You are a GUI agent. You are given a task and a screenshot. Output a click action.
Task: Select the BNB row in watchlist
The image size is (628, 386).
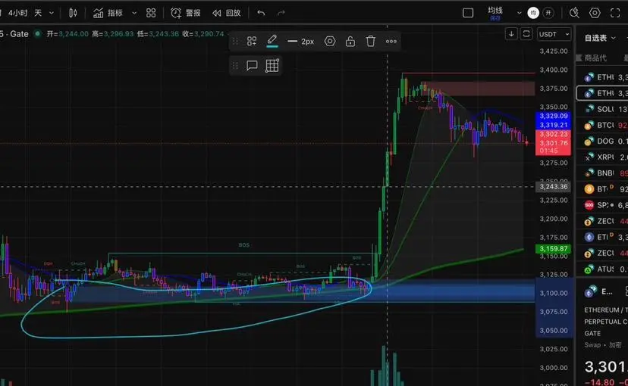click(603, 173)
